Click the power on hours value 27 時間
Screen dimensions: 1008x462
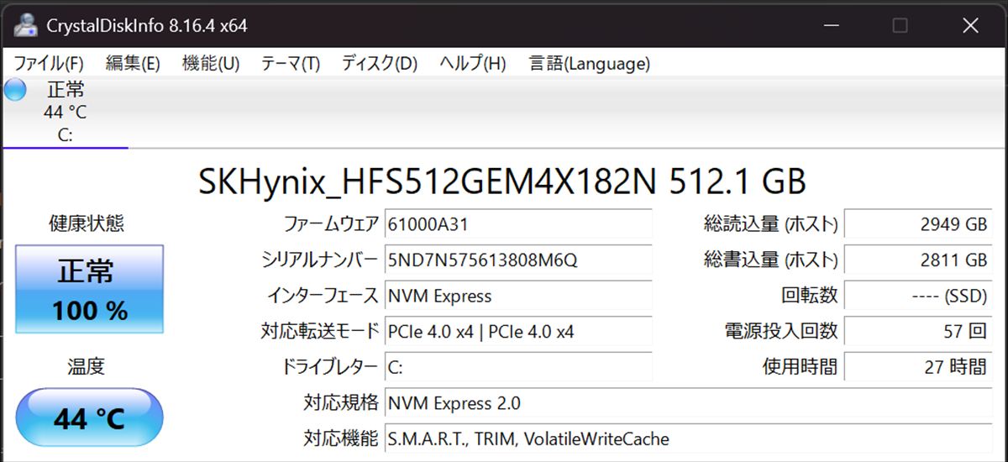pyautogui.click(x=918, y=367)
